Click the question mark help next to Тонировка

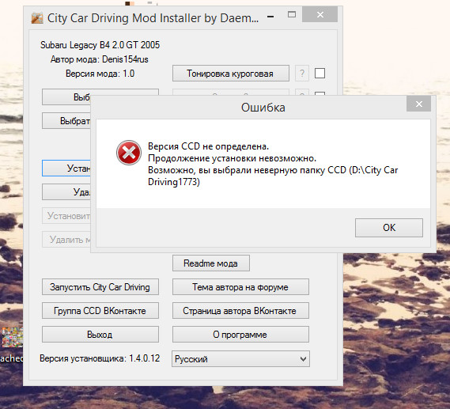[x=302, y=74]
